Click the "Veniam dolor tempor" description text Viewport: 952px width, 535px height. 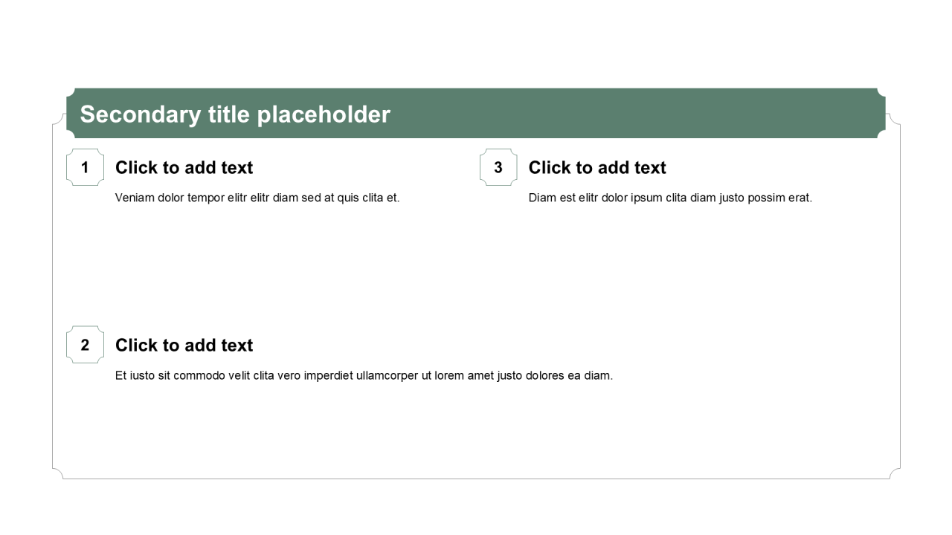[257, 198]
